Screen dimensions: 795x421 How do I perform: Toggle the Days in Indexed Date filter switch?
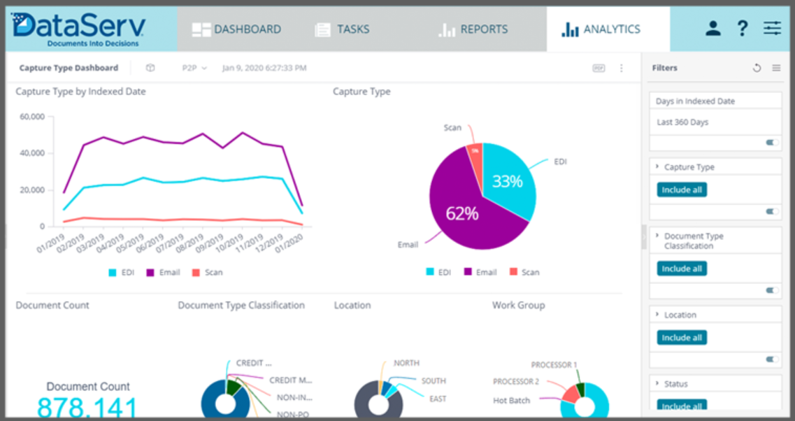pyautogui.click(x=772, y=142)
